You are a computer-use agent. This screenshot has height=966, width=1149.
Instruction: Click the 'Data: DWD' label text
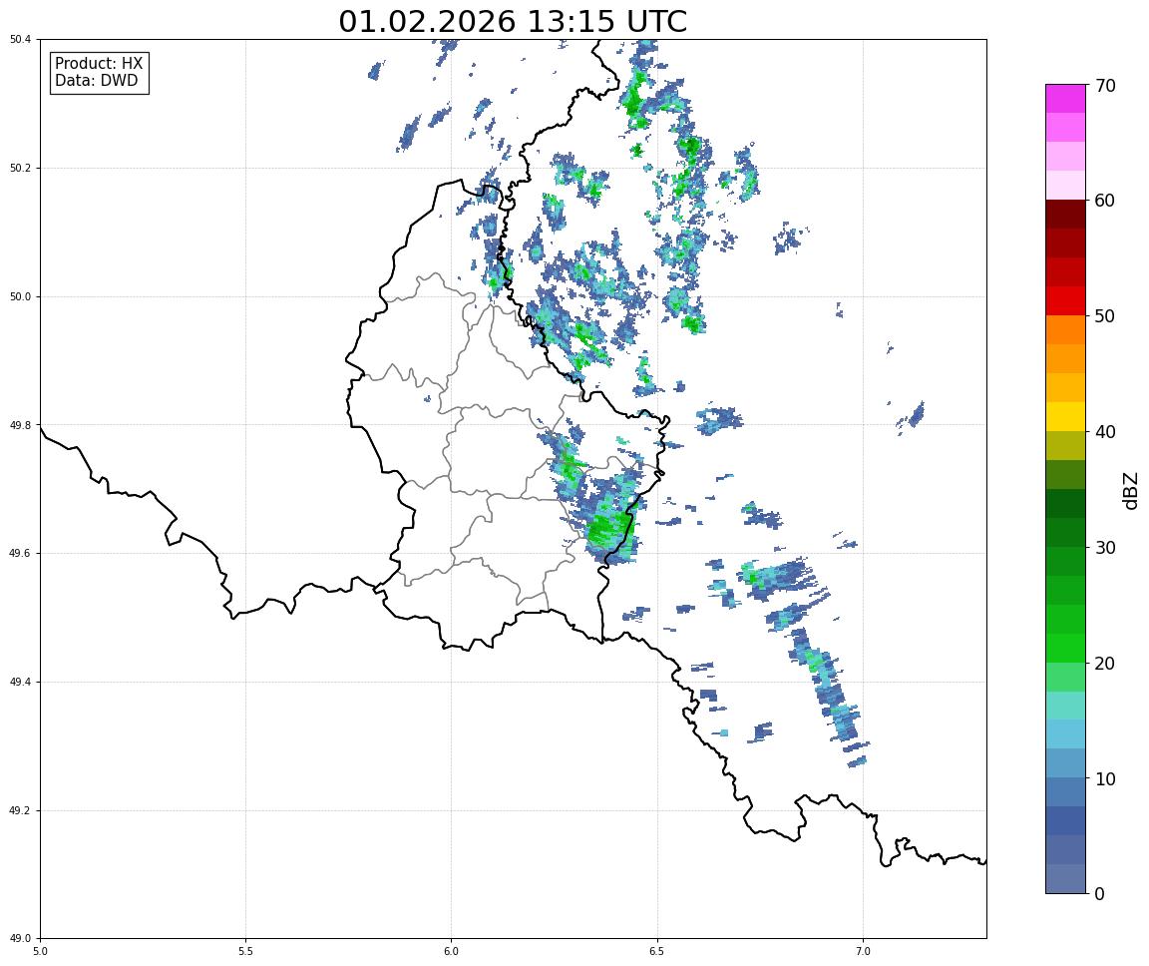click(x=96, y=81)
